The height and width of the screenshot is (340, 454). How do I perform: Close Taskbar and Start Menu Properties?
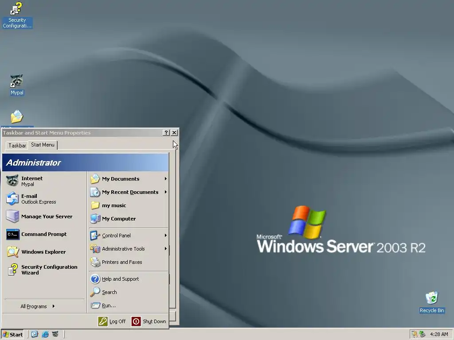(174, 133)
